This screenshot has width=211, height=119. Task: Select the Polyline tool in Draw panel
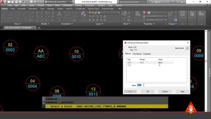click(x=10, y=15)
